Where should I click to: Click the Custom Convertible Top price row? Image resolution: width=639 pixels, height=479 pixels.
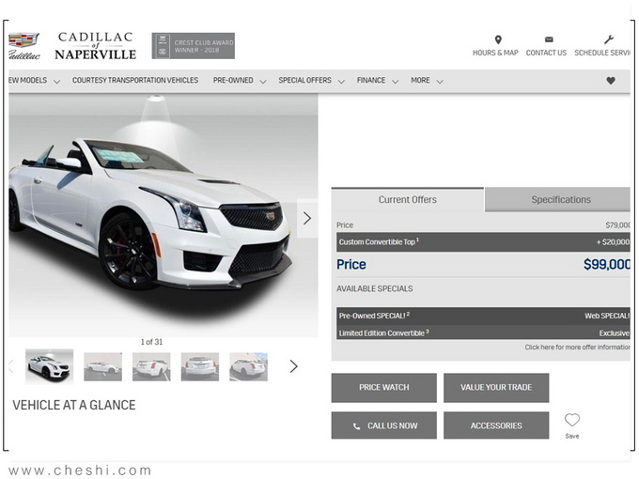483,242
